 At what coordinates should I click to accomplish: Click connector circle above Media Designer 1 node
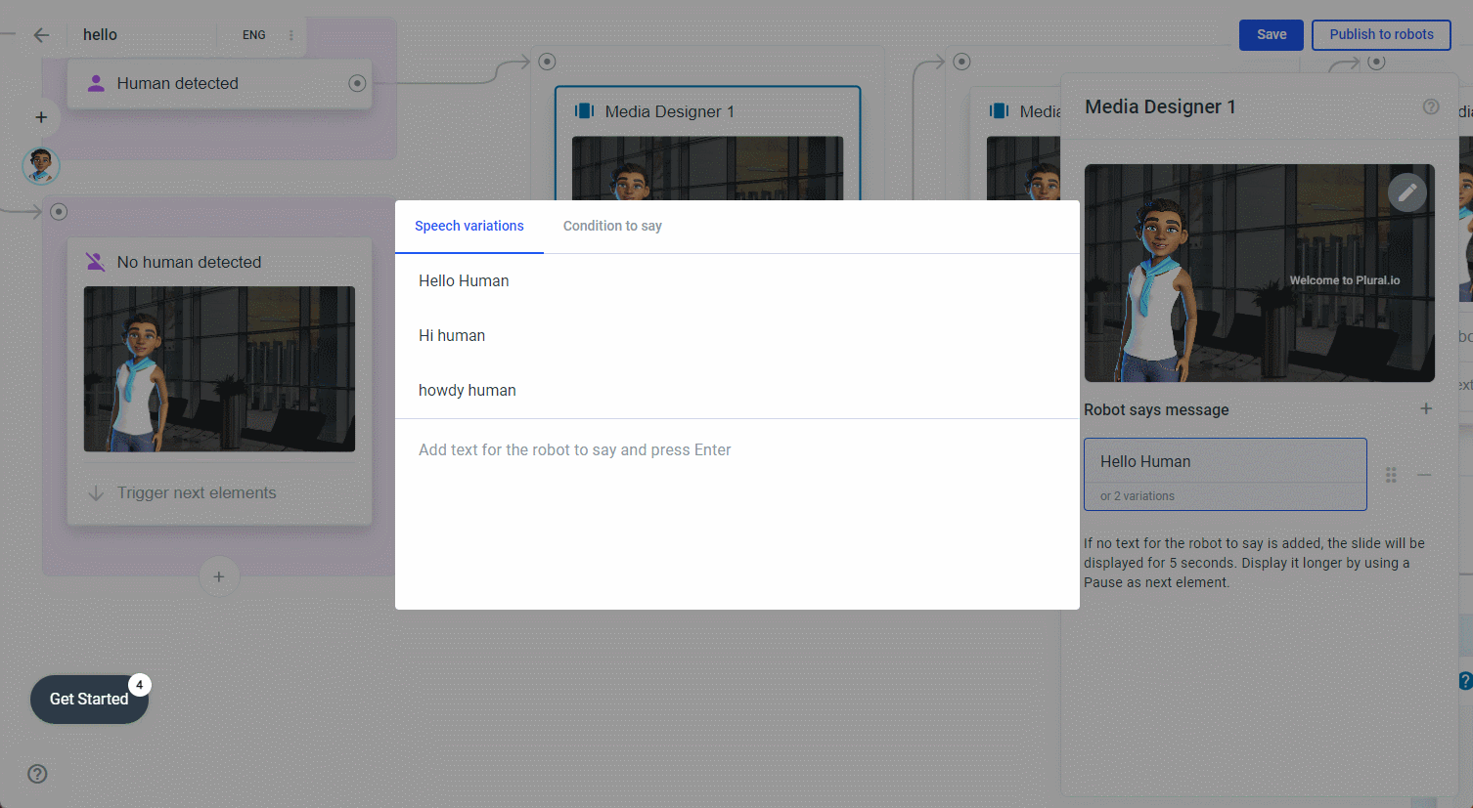548,62
